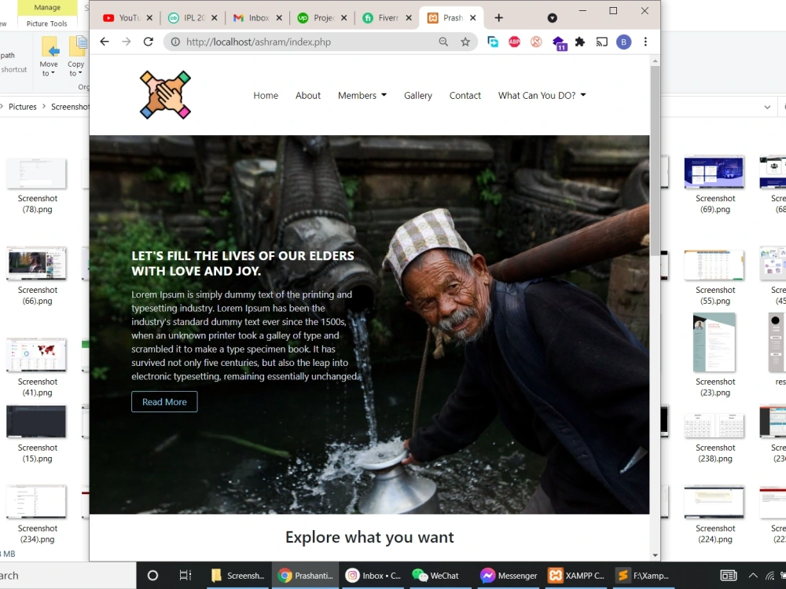Select Screenshot (78).png in File Explorer
The image size is (786, 589).
(37, 186)
